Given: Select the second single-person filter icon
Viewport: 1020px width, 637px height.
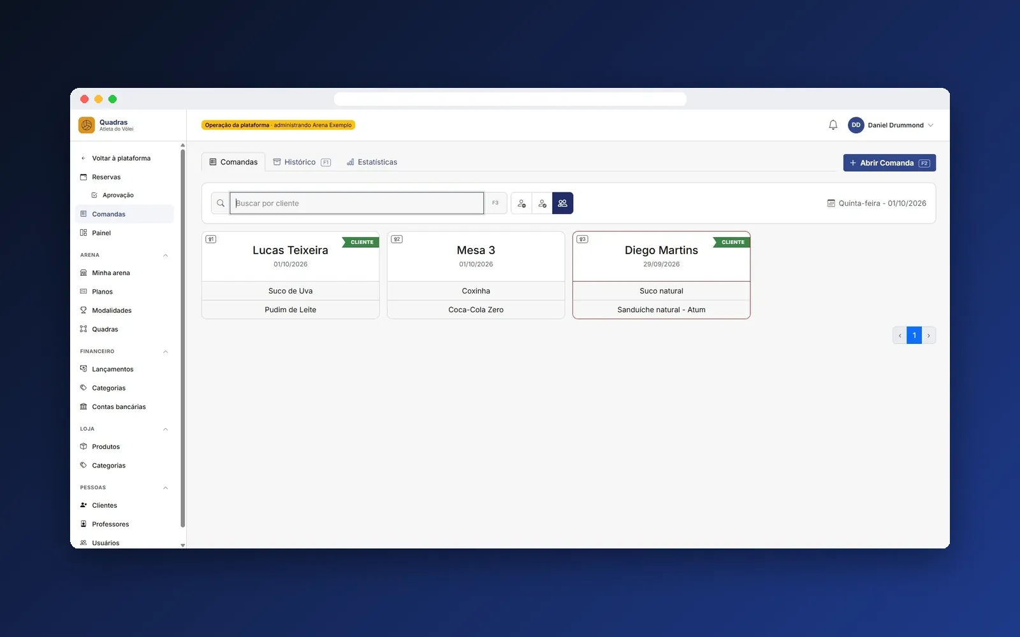Looking at the screenshot, I should [542, 203].
